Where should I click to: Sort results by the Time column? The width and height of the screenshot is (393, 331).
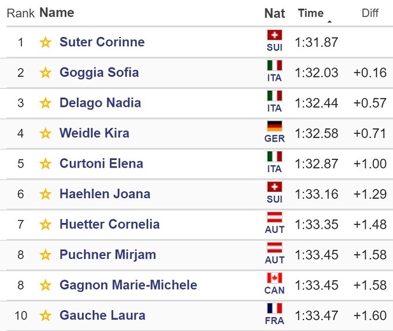pos(310,13)
